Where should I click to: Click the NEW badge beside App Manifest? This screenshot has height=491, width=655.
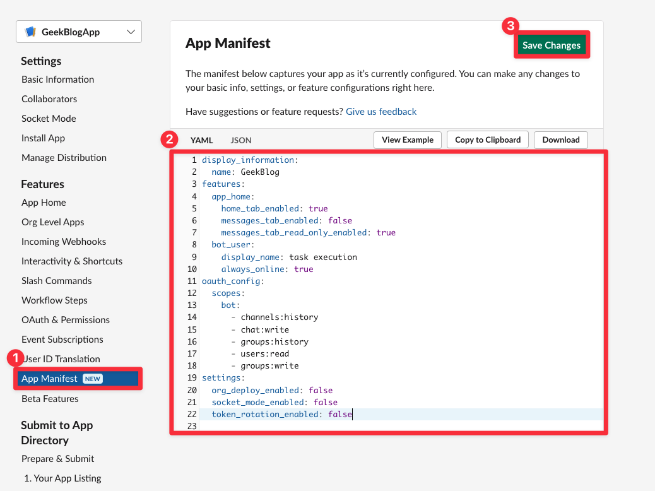pyautogui.click(x=92, y=379)
